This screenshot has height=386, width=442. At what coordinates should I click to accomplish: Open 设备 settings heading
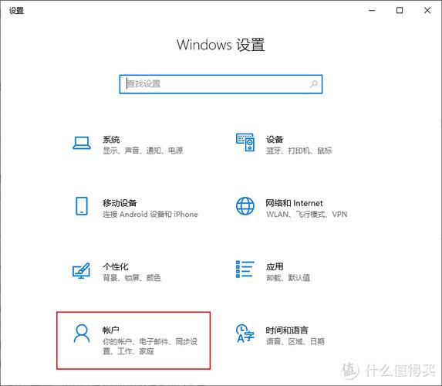(275, 140)
